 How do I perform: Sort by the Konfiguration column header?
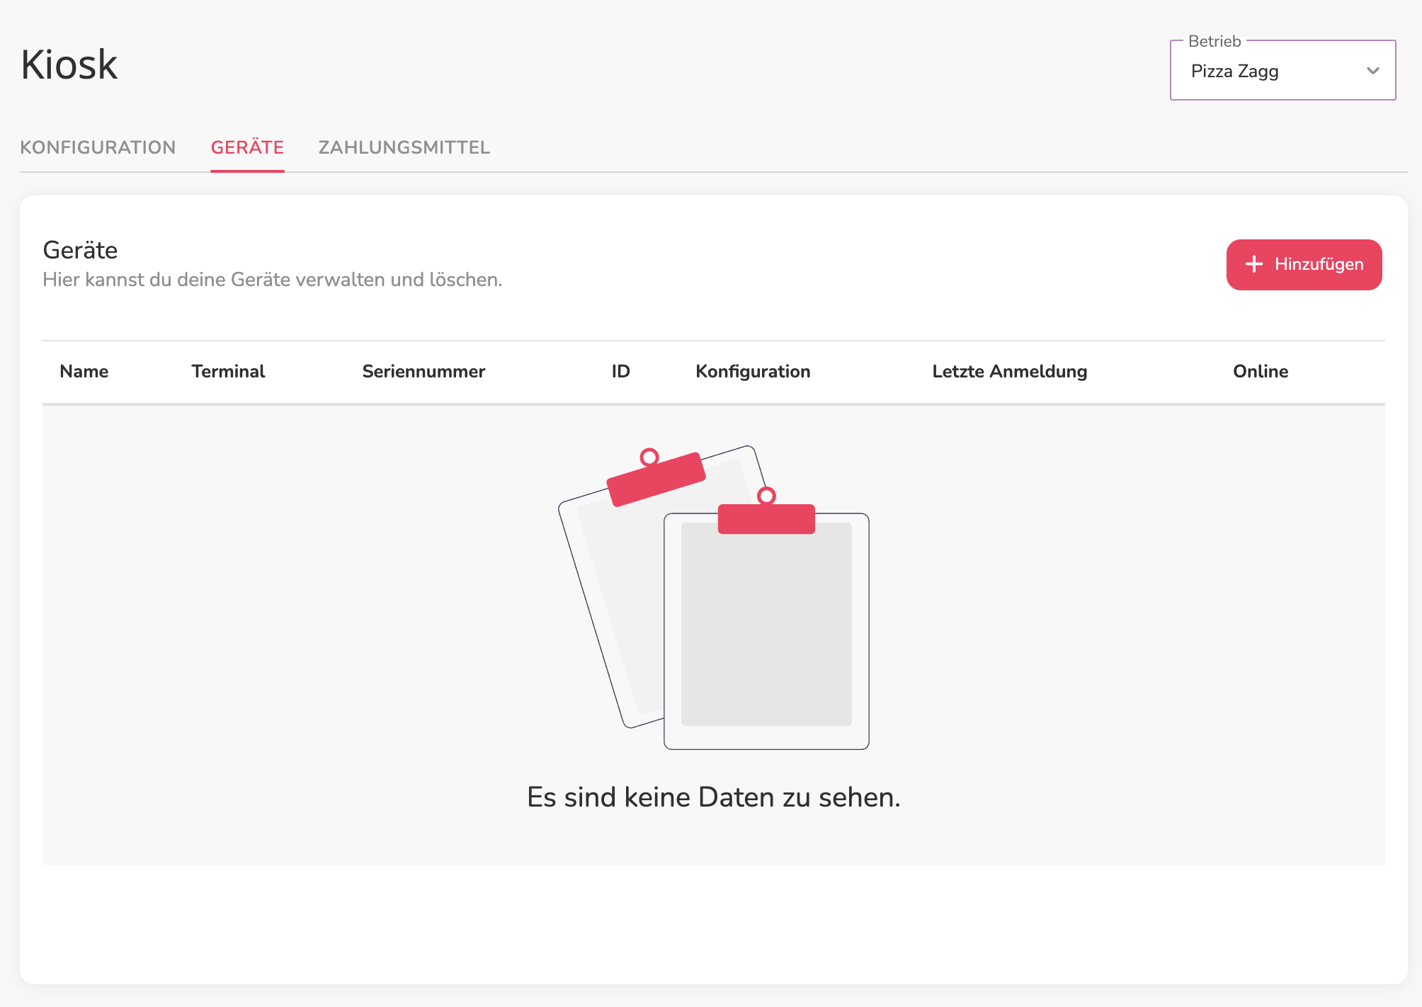[x=753, y=371]
